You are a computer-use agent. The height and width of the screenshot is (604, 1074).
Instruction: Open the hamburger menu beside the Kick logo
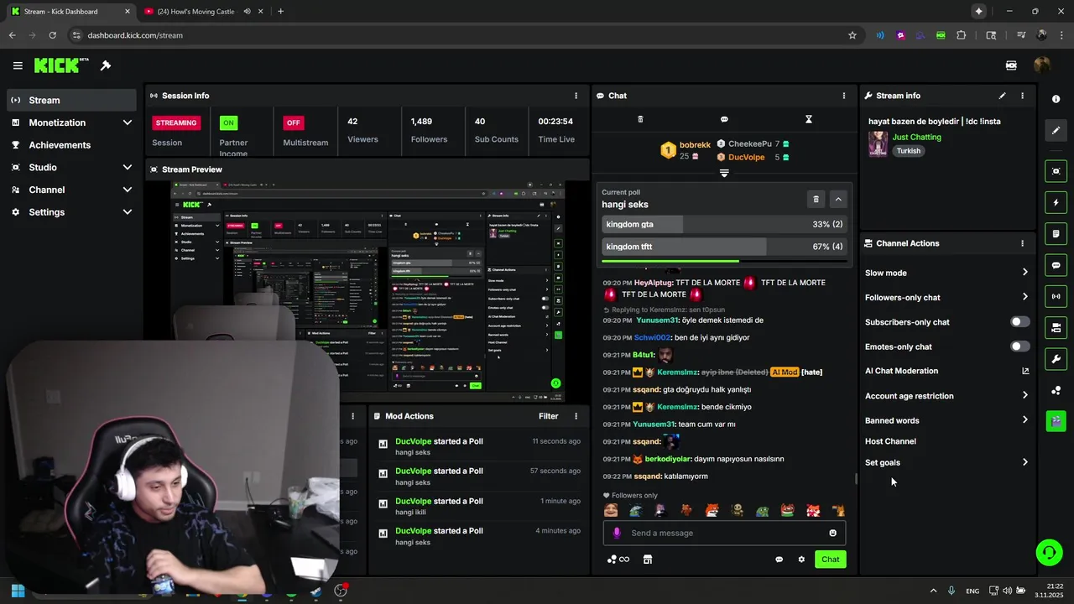coord(18,65)
